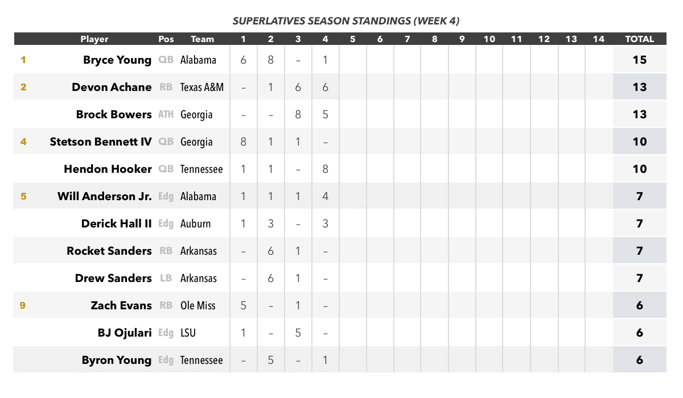
Task: Click the Team column header
Action: tap(202, 39)
